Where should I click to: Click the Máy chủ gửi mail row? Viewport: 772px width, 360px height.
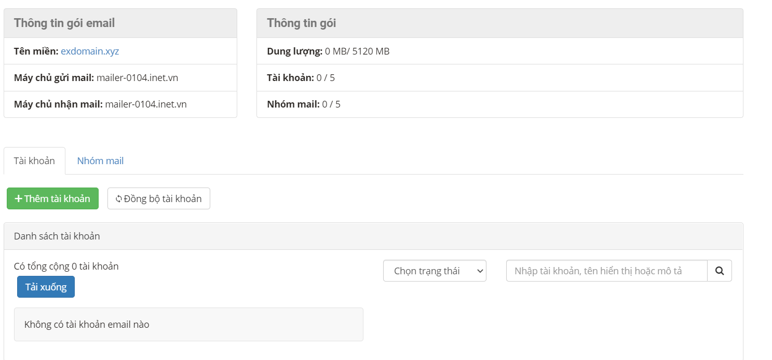[x=120, y=77]
